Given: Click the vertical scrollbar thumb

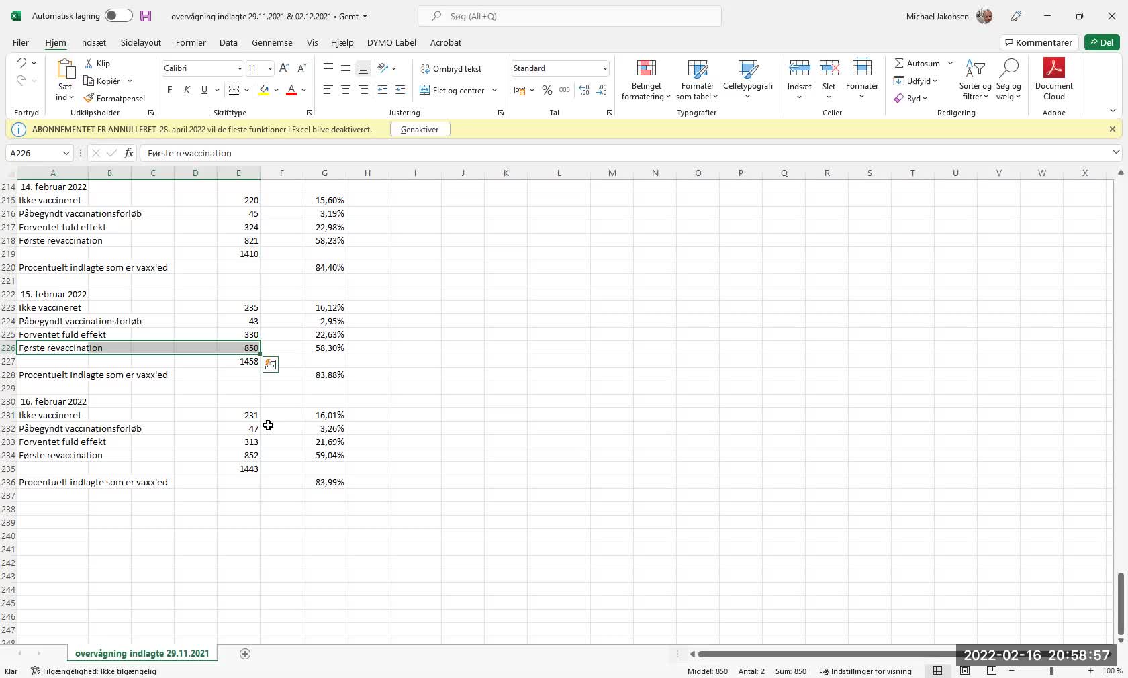Looking at the screenshot, I should point(1120,604).
